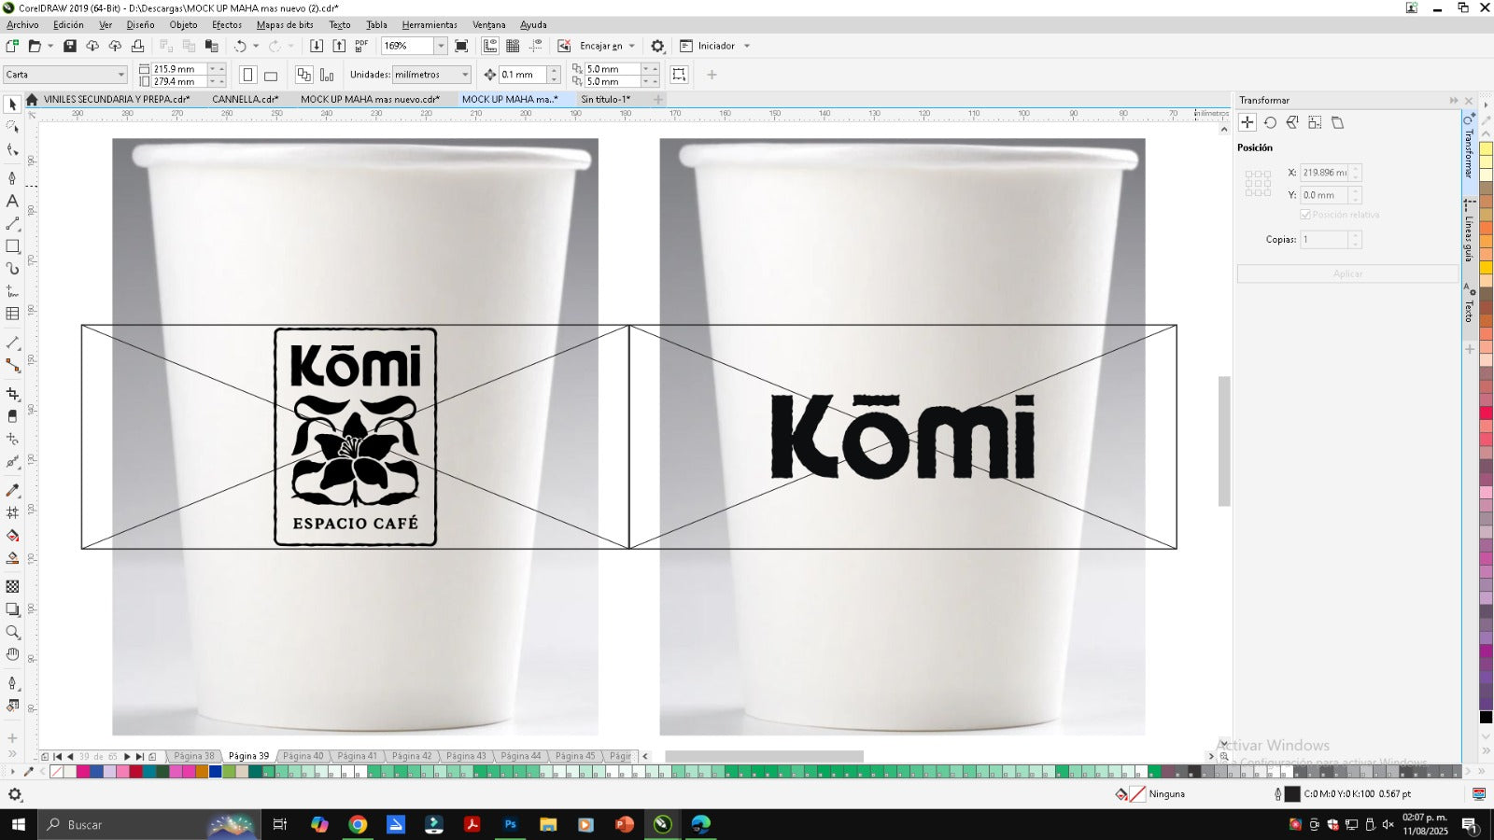The width and height of the screenshot is (1494, 840).
Task: Click the Publish to PDF icon
Action: pos(361,46)
